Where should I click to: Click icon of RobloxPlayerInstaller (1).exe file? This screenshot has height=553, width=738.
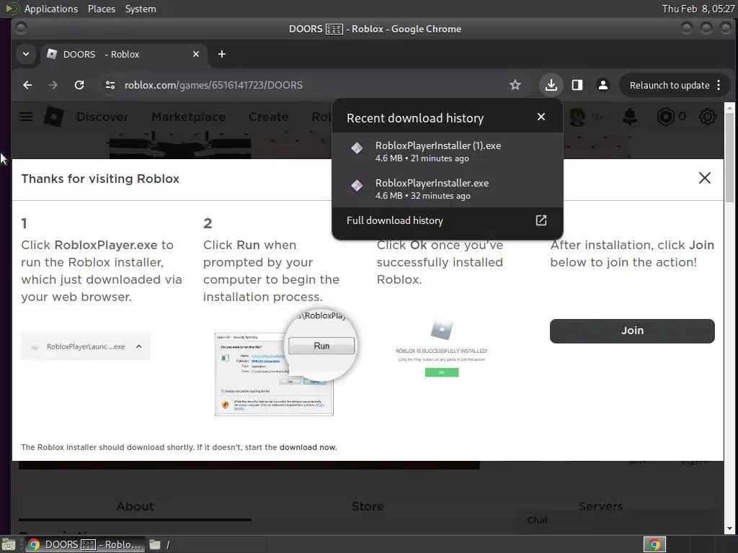click(x=357, y=148)
